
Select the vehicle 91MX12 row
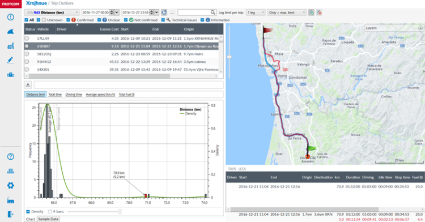[x=121, y=62]
